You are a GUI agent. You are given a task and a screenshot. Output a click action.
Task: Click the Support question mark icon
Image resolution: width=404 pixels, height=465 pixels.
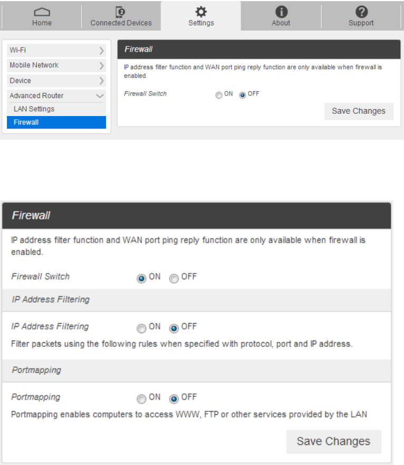coord(361,12)
